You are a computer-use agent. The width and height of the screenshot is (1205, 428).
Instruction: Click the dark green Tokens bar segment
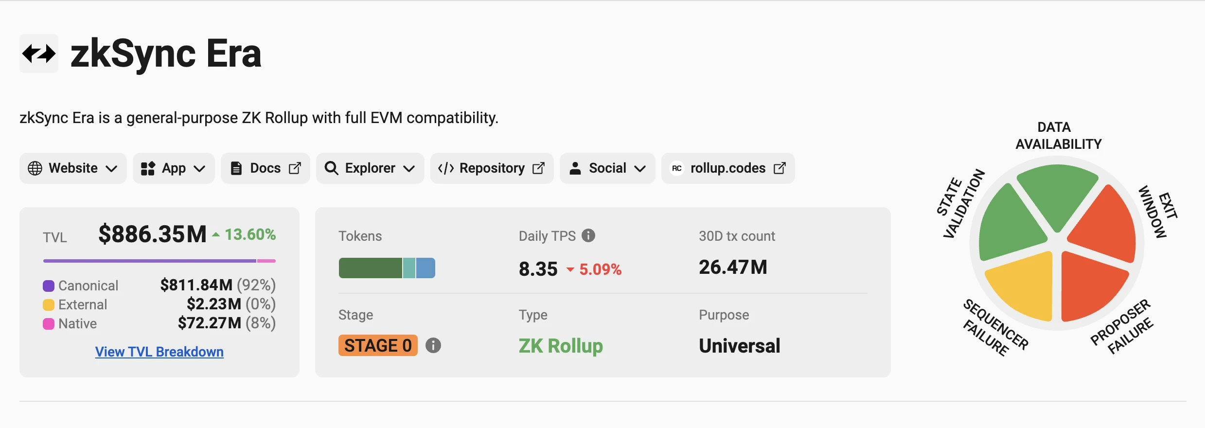370,268
